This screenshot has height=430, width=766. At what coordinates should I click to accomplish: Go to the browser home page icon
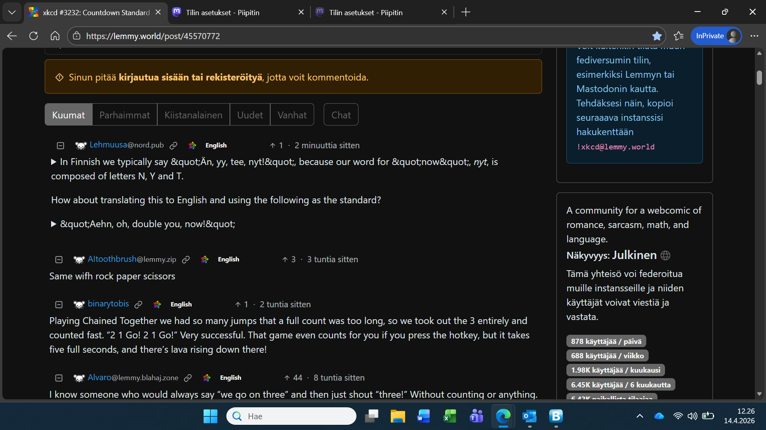tap(55, 36)
